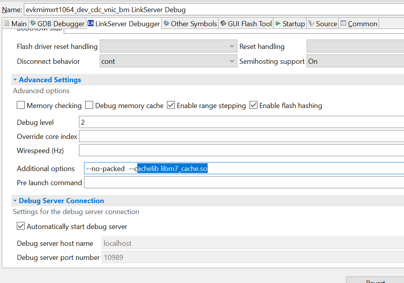Click the Source tab icon
404x283 pixels.
click(311, 23)
